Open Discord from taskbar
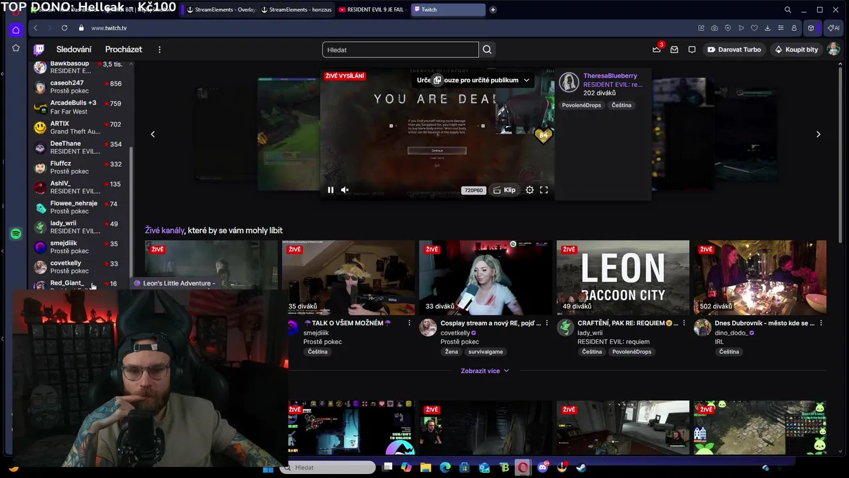Screen dimensions: 849x478 [543, 467]
